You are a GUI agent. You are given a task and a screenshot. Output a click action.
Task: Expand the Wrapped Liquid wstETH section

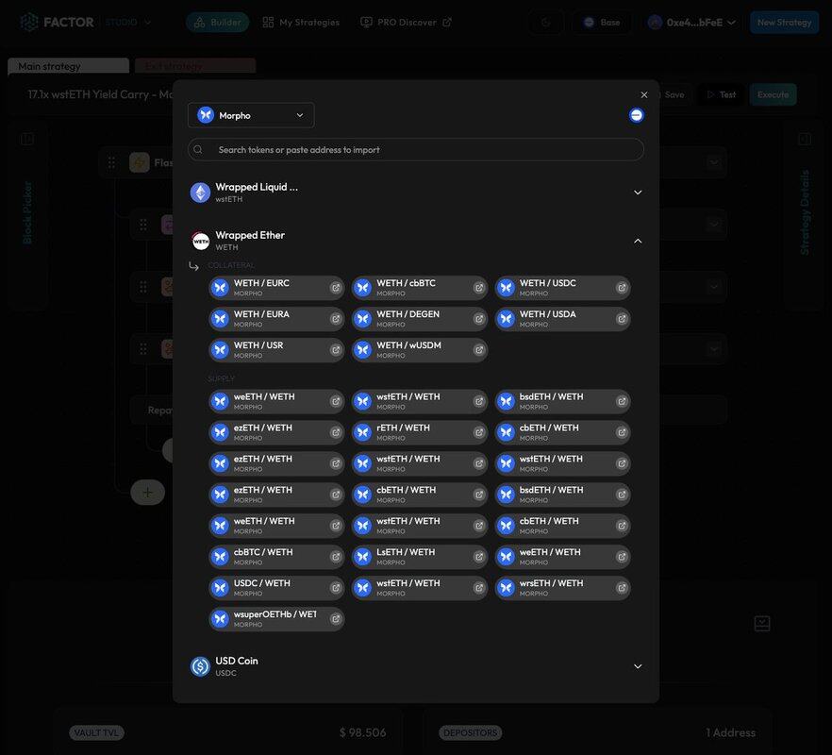point(638,193)
